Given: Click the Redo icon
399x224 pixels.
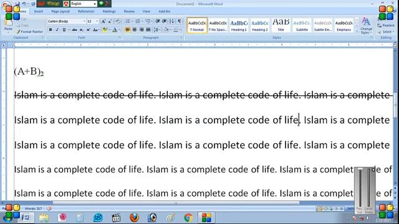Looking at the screenshot, I should [33, 4].
